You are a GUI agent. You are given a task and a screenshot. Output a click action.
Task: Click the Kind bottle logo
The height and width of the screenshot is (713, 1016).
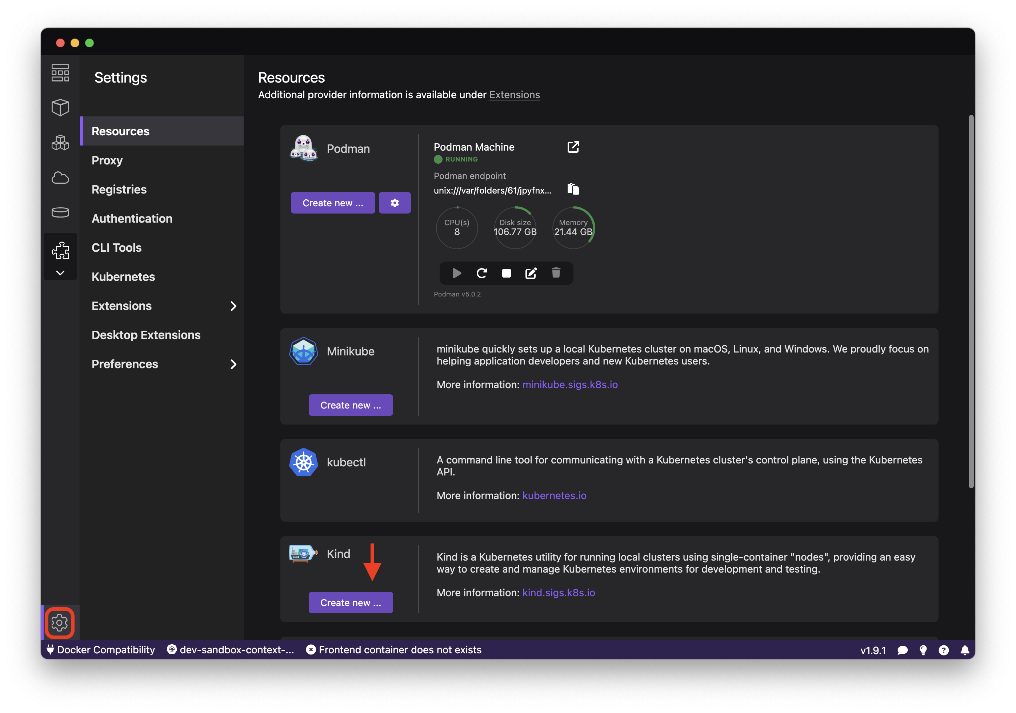pyautogui.click(x=304, y=553)
